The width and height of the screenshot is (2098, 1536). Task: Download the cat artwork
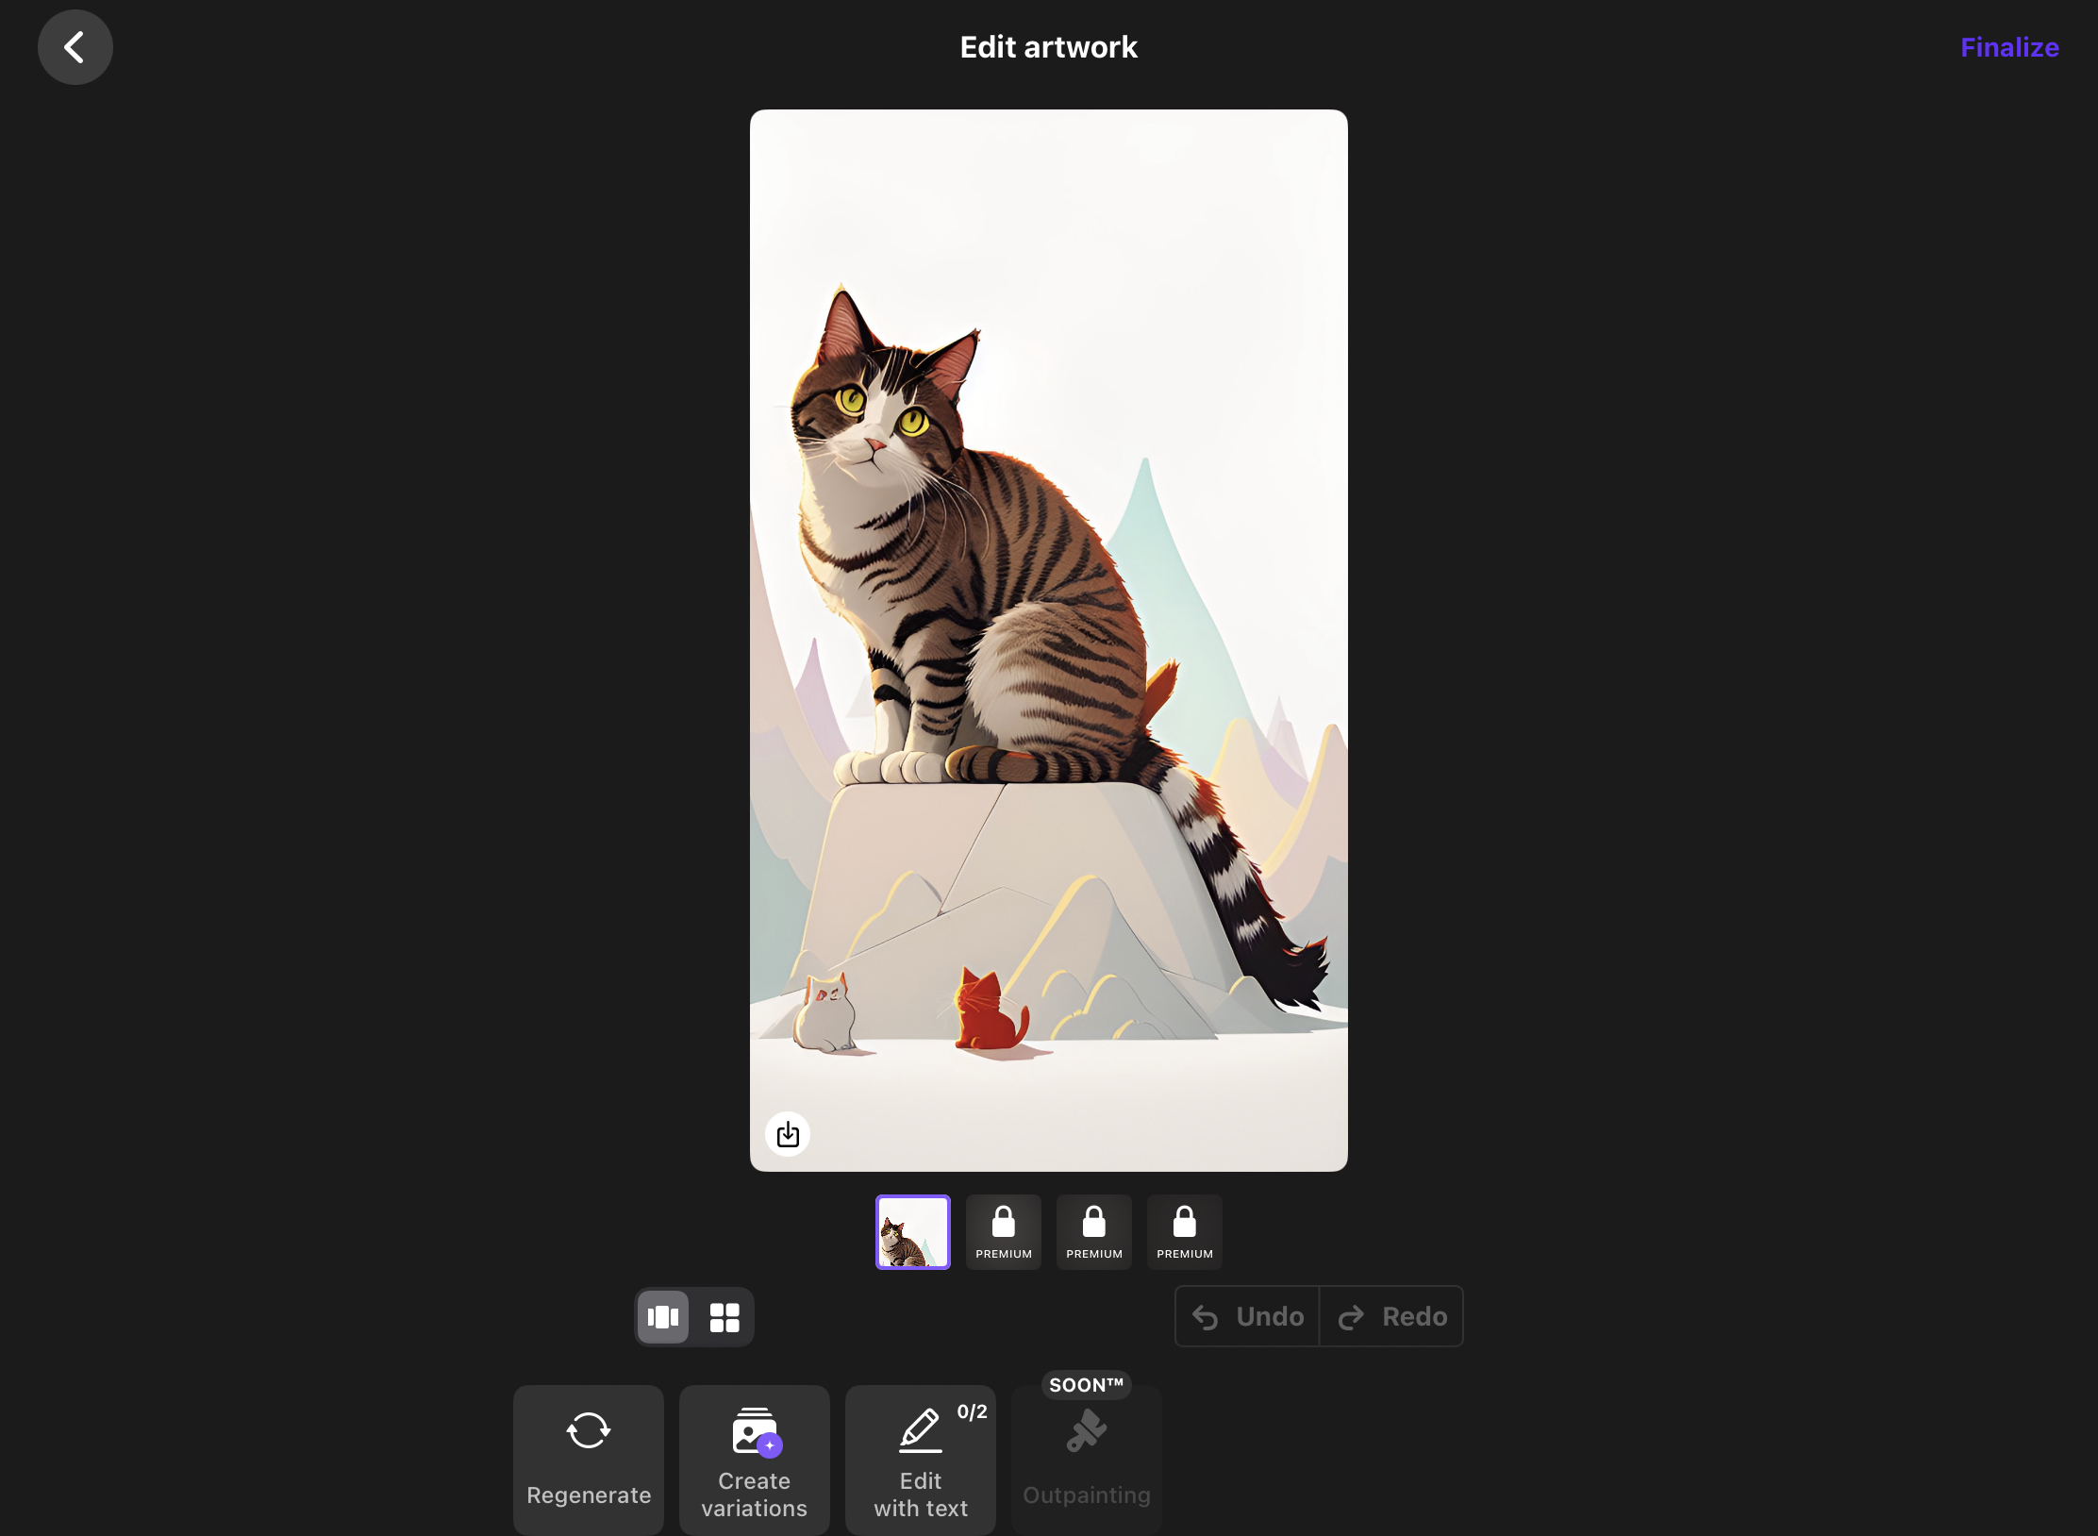coord(788,1134)
